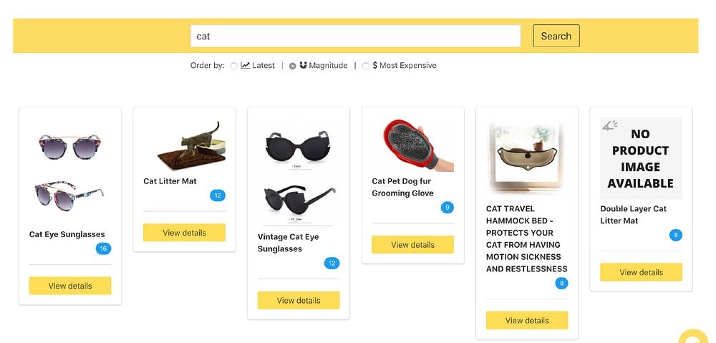716x343 pixels.
Task: Select the Latest order radio button
Action: (234, 66)
